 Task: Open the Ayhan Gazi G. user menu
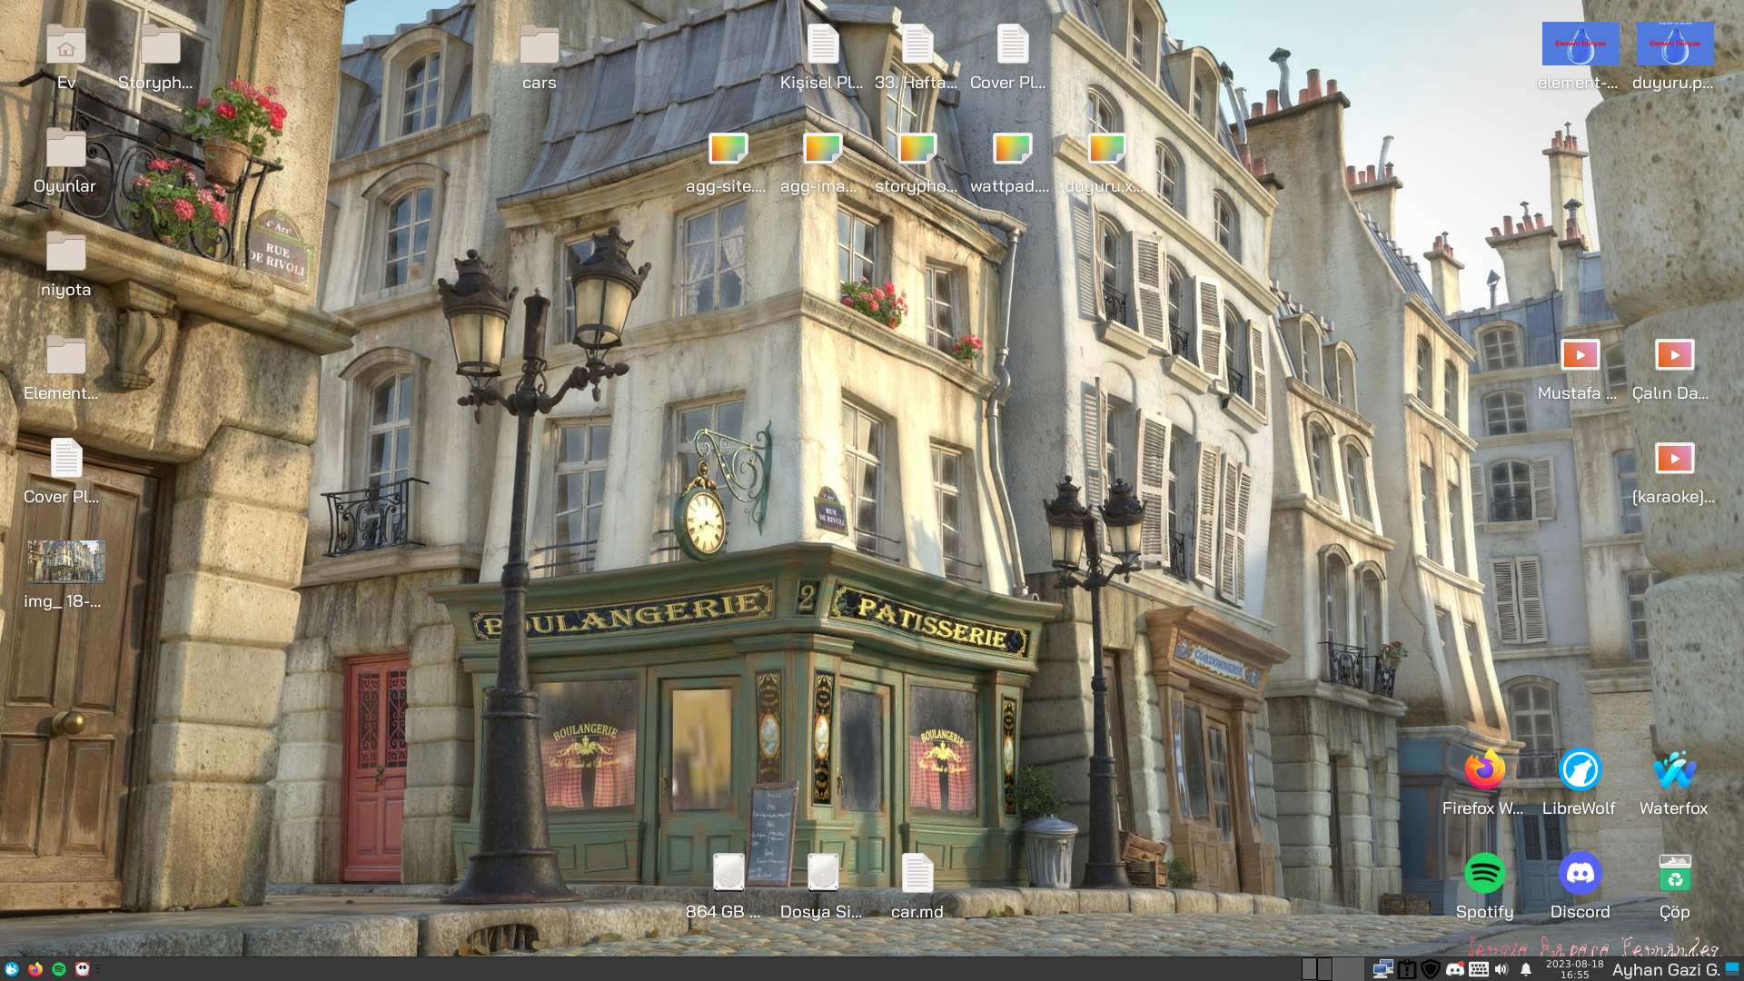(x=1665, y=969)
